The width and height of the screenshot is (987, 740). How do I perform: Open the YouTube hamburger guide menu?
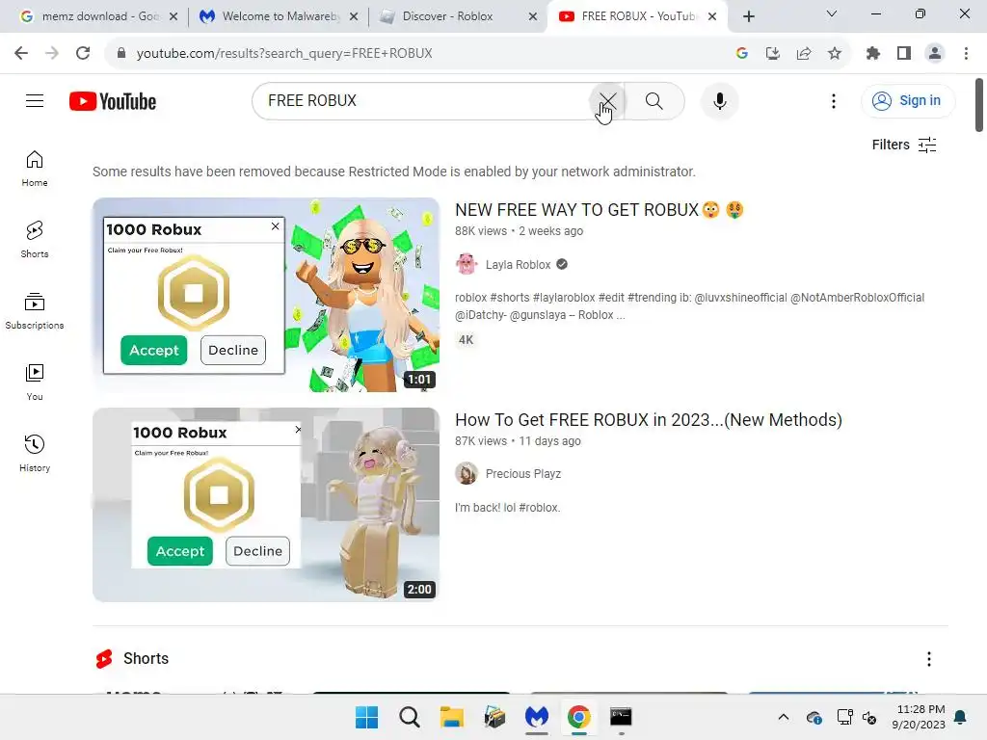click(35, 100)
